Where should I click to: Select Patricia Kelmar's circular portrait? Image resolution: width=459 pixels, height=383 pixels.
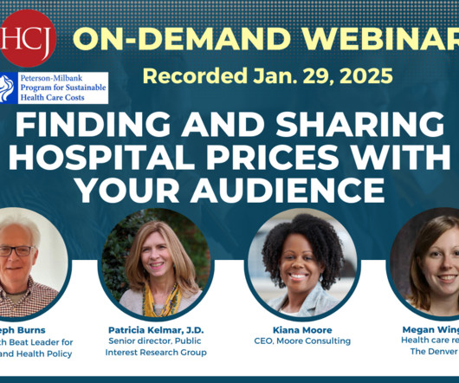[156, 263]
